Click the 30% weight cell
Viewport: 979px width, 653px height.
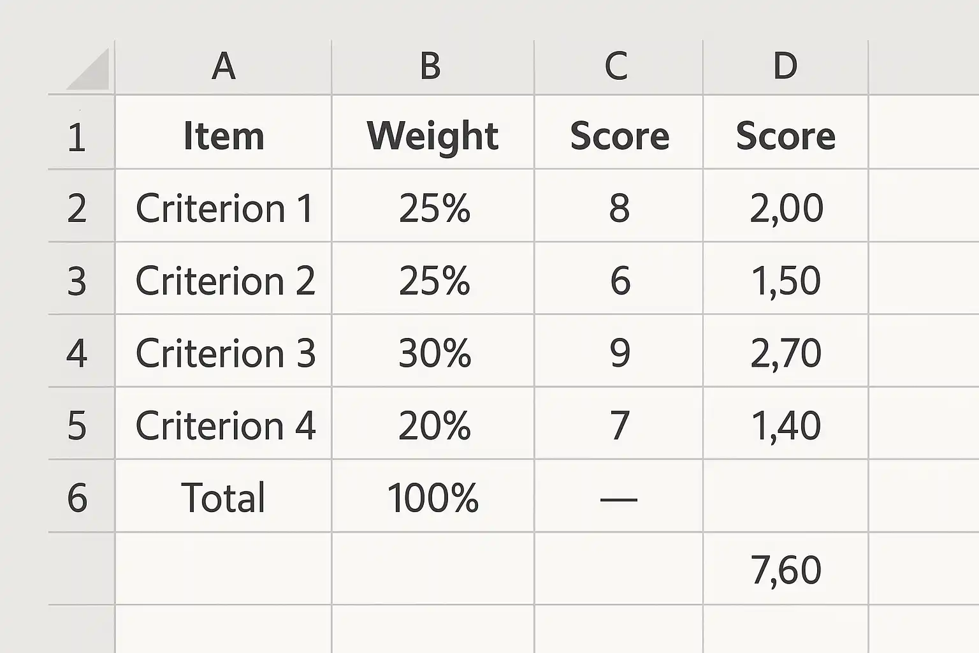tap(433, 353)
